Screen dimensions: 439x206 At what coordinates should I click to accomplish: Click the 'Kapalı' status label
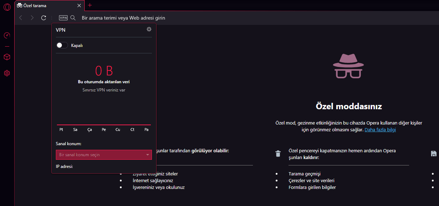(77, 46)
